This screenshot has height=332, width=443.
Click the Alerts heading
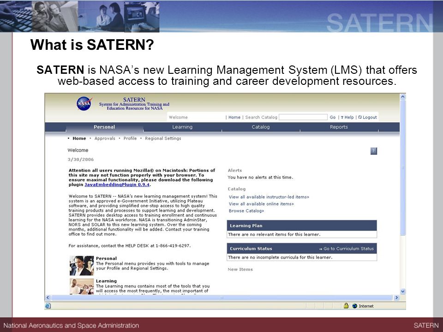click(x=235, y=171)
